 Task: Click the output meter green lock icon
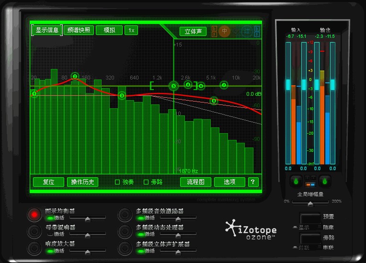coord(325,182)
